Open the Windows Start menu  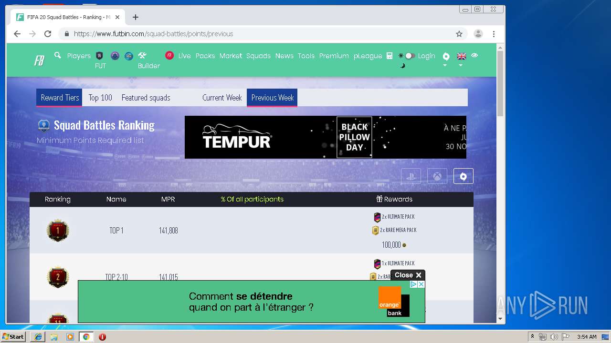tap(13, 337)
